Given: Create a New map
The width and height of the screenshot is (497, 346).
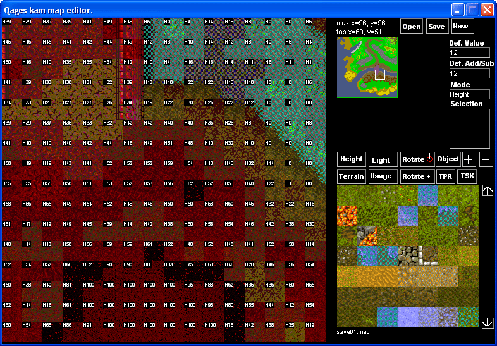Looking at the screenshot, I should [x=462, y=27].
